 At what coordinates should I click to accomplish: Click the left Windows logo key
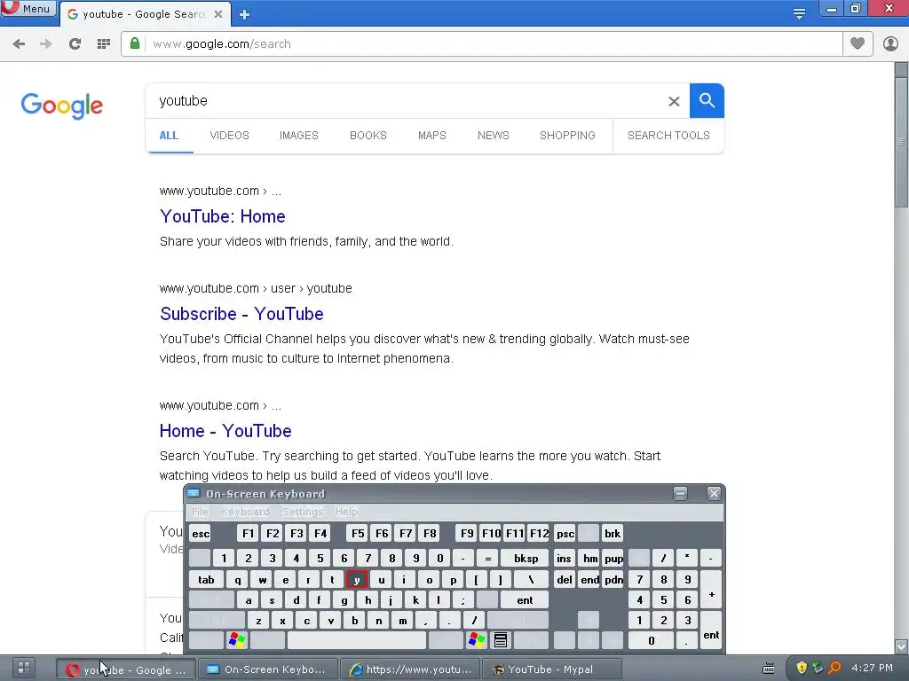pyautogui.click(x=237, y=640)
